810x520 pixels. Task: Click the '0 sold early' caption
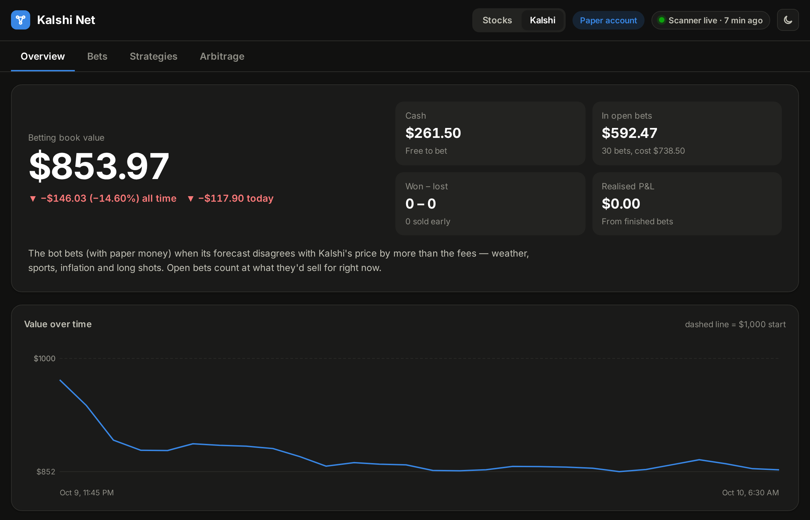pos(428,222)
